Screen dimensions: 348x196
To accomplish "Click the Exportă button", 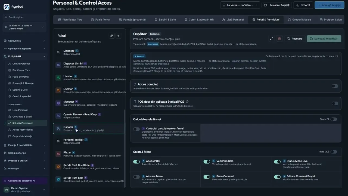I will (303, 5).
